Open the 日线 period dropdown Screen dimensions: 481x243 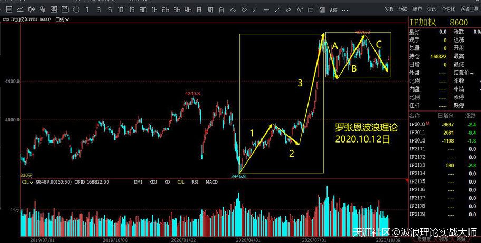(62, 19)
